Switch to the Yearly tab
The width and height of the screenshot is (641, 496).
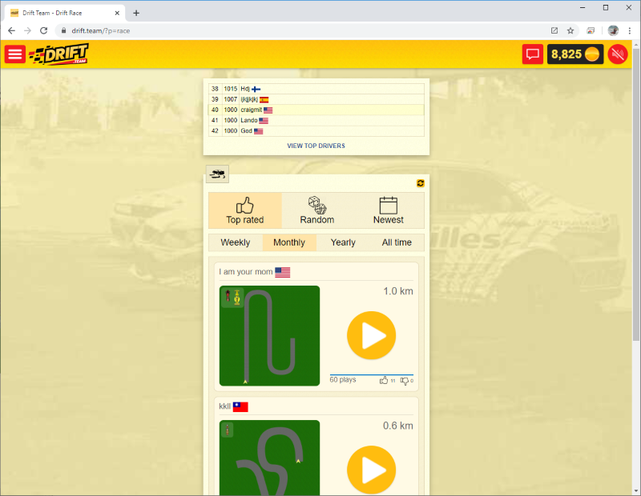click(343, 242)
